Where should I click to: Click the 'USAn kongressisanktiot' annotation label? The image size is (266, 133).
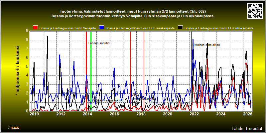point(143,97)
